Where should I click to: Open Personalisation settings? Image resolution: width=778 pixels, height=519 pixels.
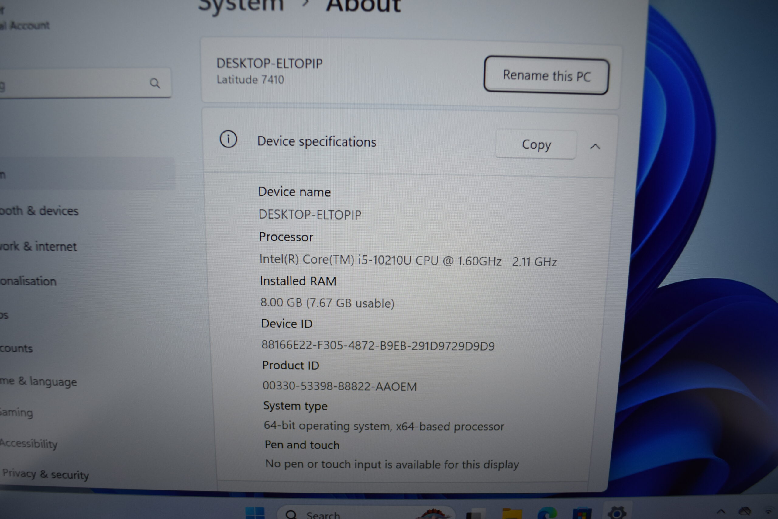[x=28, y=281]
